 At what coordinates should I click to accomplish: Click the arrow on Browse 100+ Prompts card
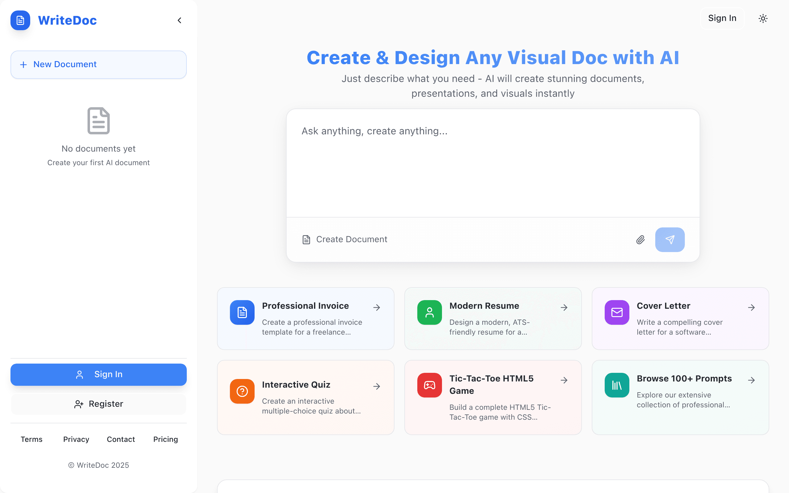[x=751, y=380]
